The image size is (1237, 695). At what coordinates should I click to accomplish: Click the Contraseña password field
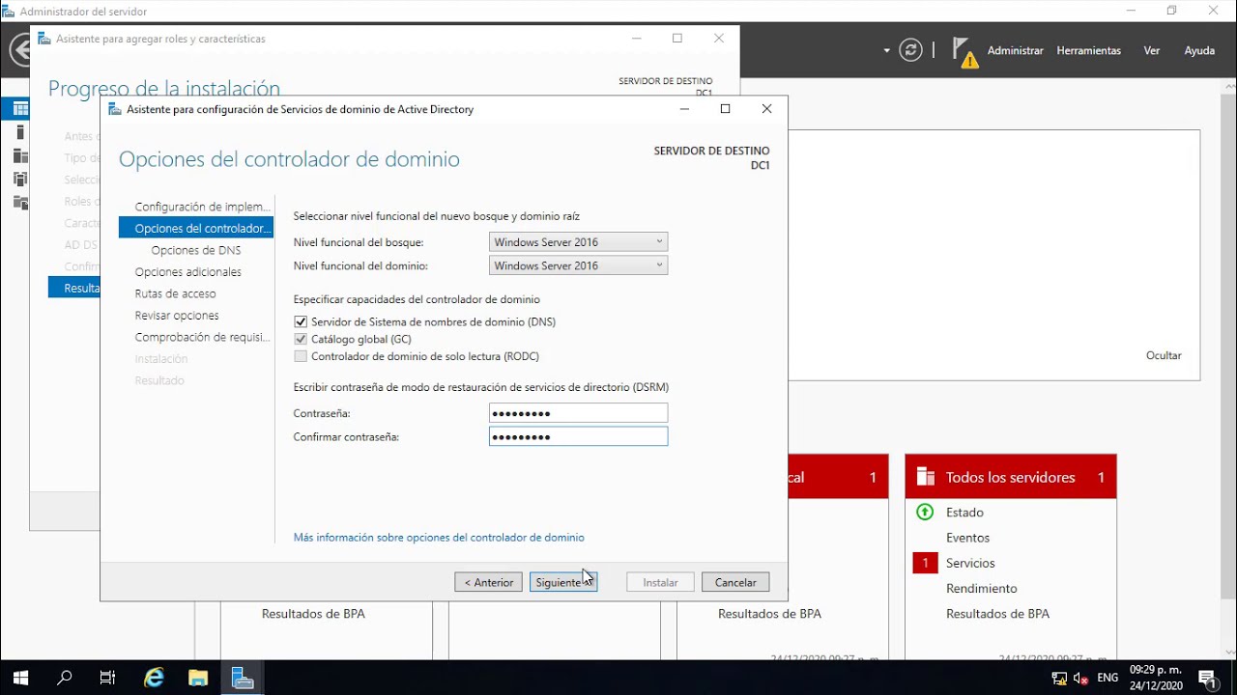[x=578, y=413]
